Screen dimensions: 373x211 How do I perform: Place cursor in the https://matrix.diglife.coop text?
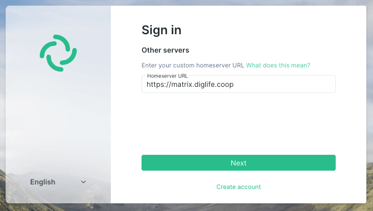[x=190, y=85]
